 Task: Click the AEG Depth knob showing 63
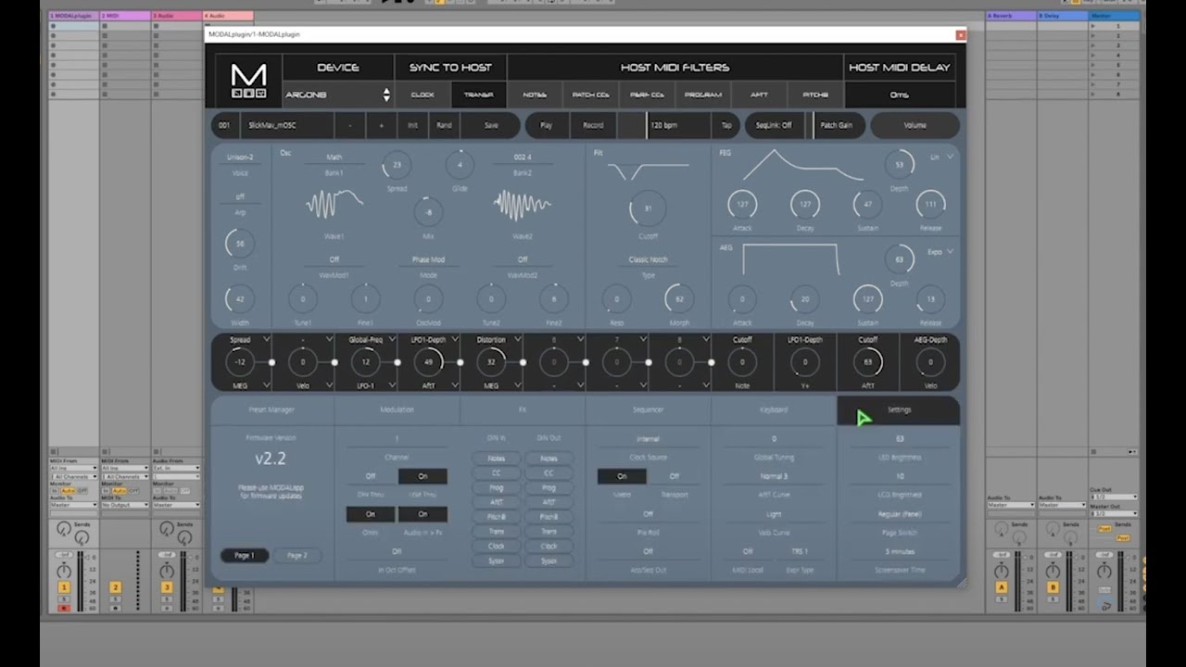(x=899, y=259)
